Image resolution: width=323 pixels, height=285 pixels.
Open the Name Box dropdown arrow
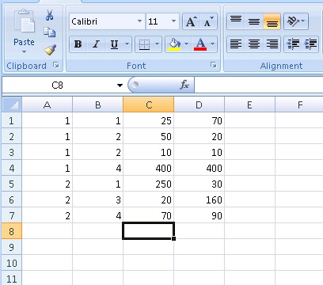pos(120,85)
